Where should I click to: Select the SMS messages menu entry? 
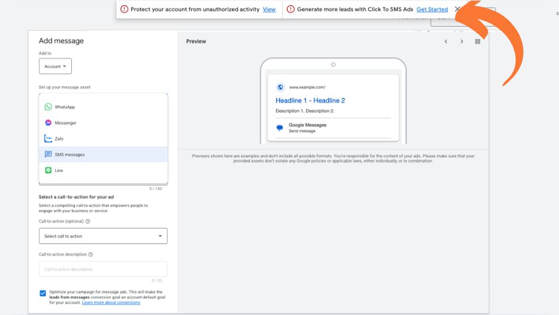pyautogui.click(x=103, y=154)
